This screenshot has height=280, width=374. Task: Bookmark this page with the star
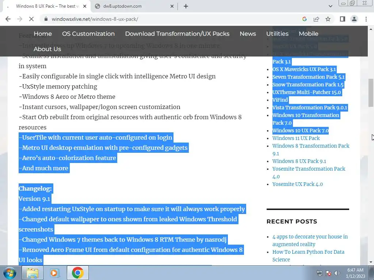(x=328, y=19)
